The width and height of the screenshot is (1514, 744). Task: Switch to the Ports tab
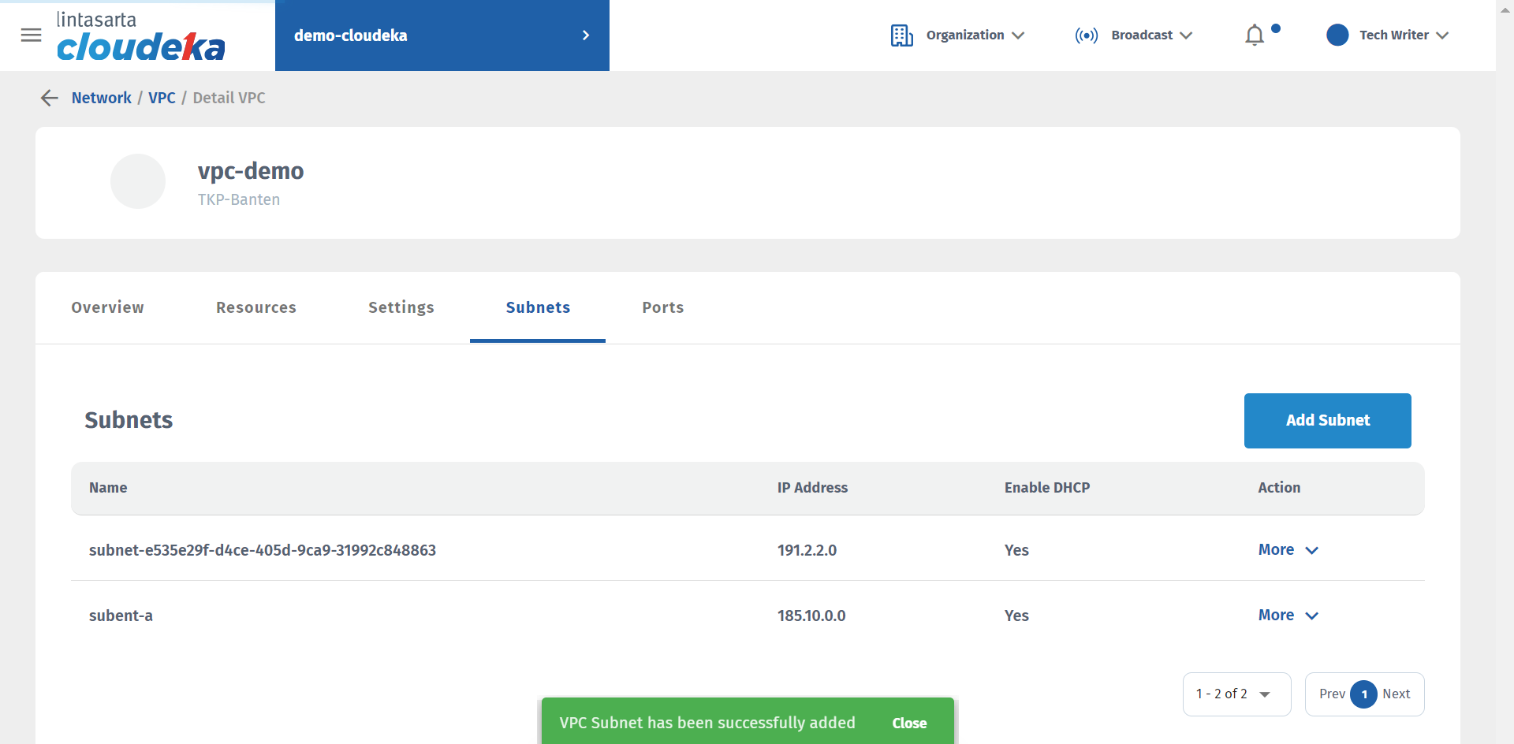662,307
